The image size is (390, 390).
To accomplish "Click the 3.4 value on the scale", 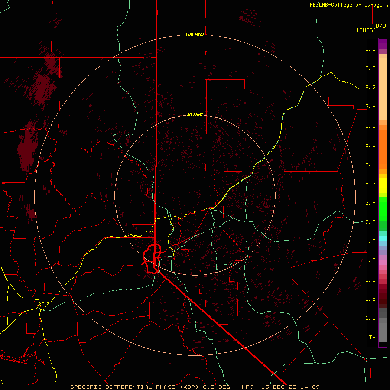I will [x=370, y=203].
